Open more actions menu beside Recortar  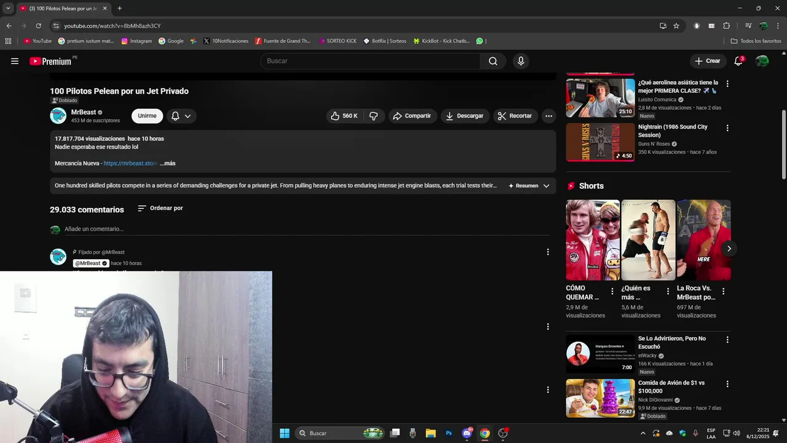(x=548, y=116)
